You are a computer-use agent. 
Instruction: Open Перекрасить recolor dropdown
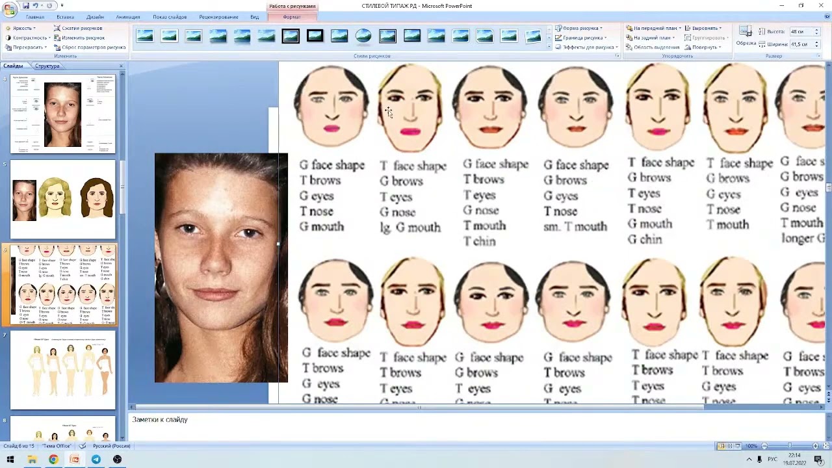pos(25,47)
